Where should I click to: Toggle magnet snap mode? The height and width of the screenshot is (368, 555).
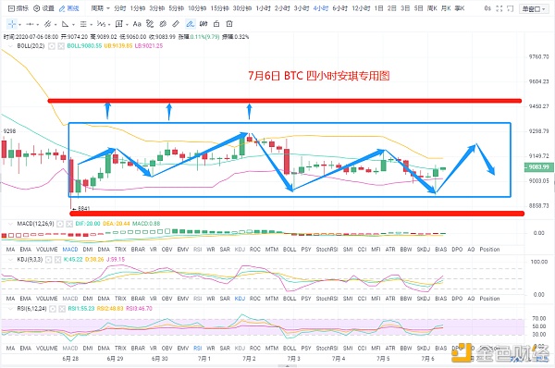[x=203, y=24]
